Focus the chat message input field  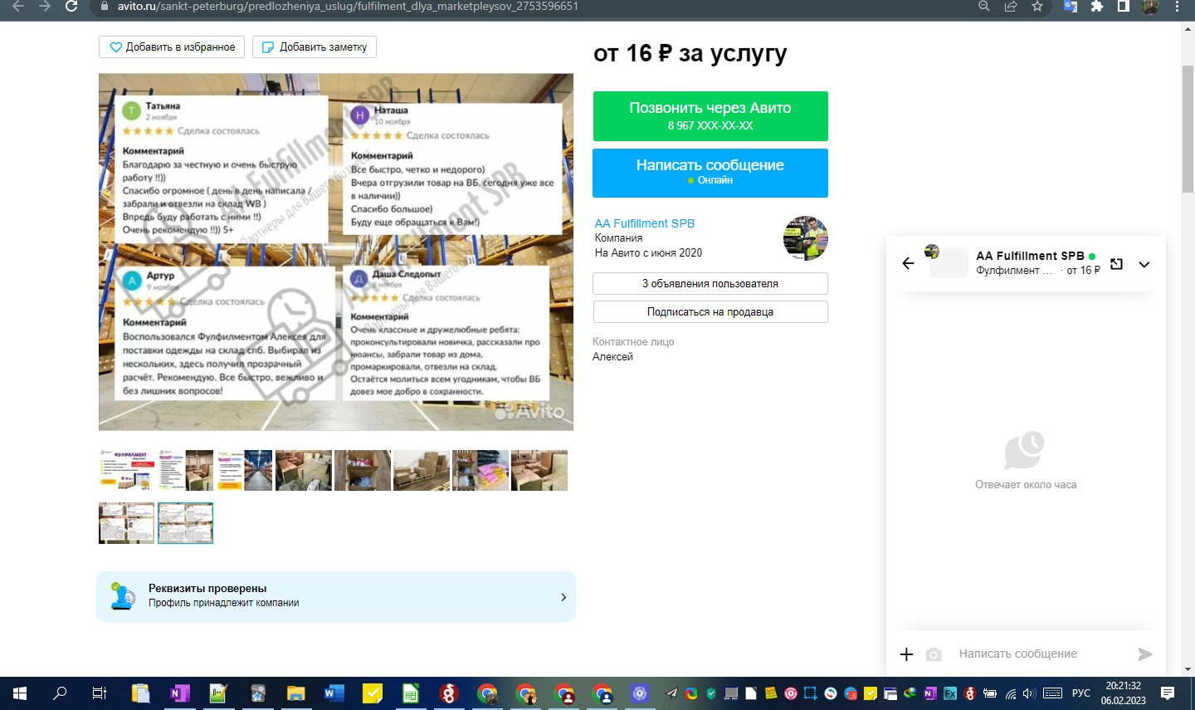tap(1041, 654)
